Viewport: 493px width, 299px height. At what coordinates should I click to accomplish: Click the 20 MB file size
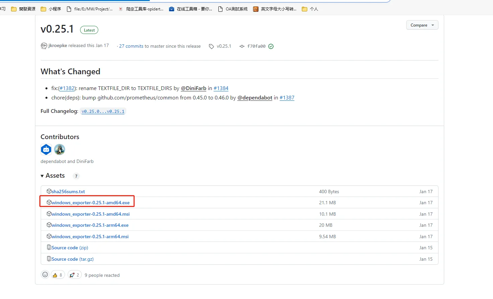click(326, 225)
